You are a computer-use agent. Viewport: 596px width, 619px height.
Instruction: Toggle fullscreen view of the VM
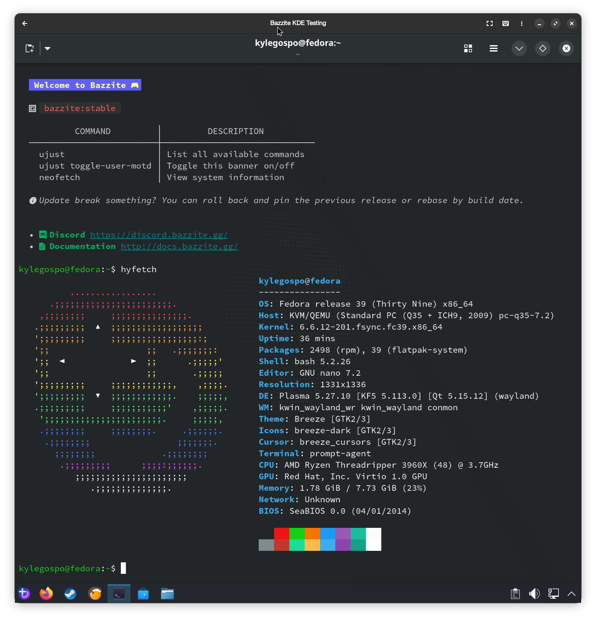pyautogui.click(x=489, y=23)
